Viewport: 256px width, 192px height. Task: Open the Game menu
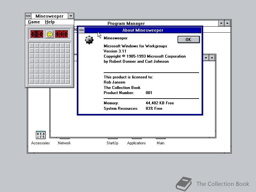point(34,22)
